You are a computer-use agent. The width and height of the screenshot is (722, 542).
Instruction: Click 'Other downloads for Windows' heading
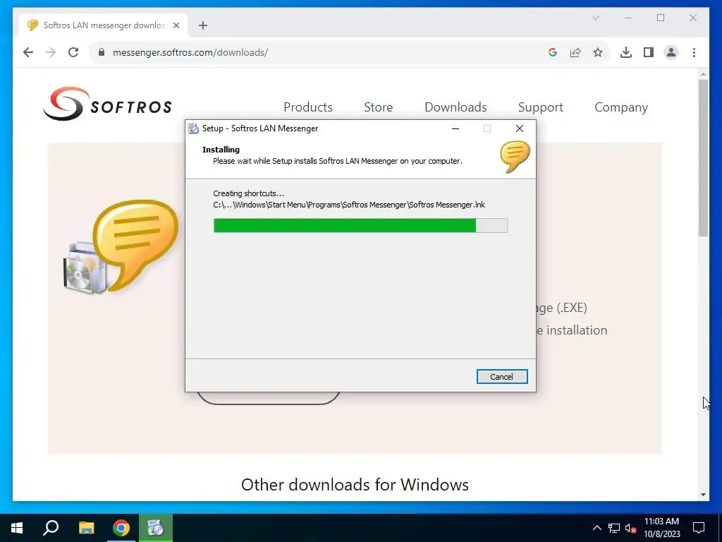pos(355,484)
